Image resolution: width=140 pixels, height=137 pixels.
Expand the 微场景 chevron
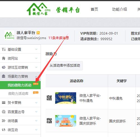tap(36, 121)
